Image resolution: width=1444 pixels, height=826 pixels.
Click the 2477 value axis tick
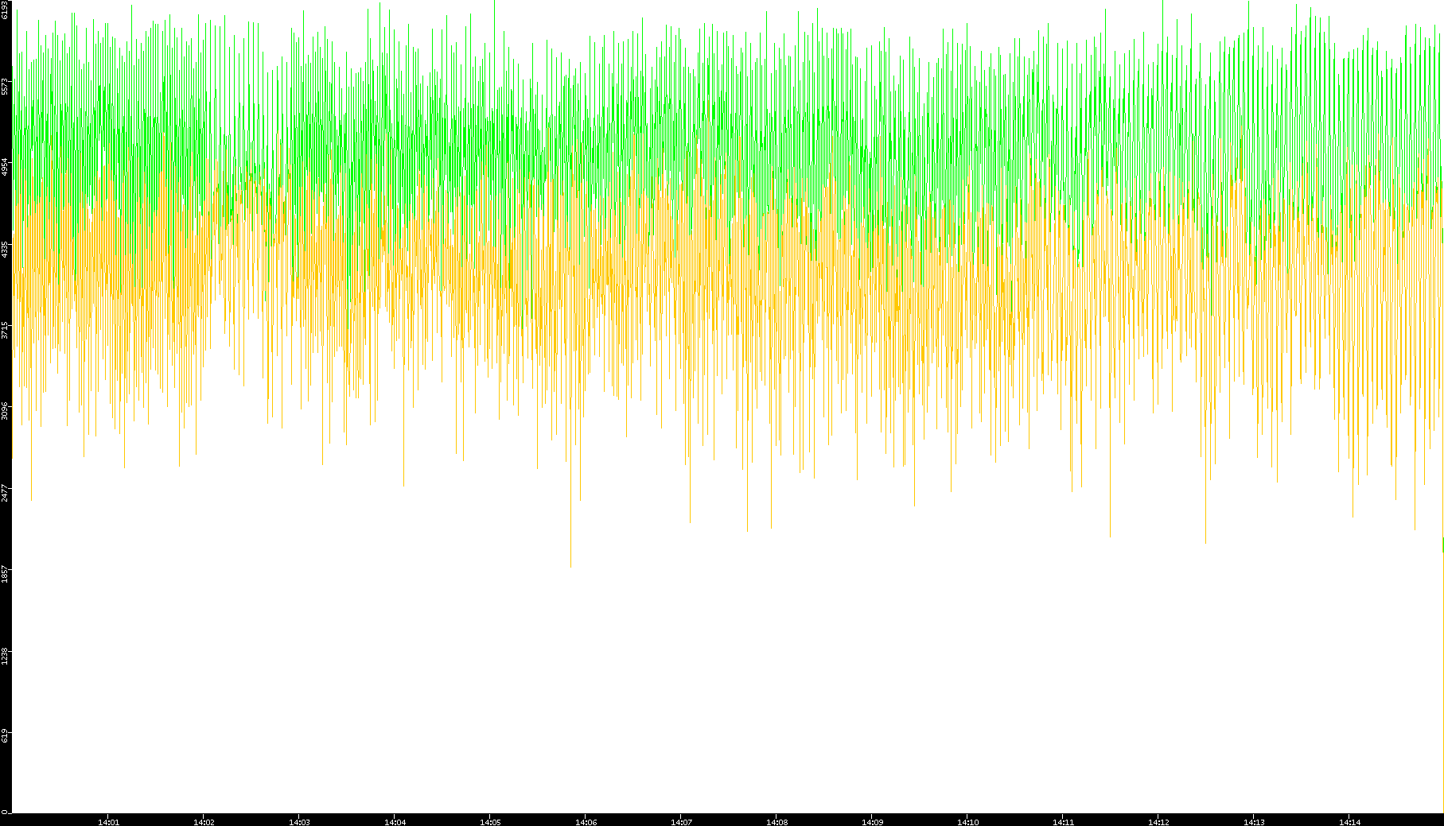pyautogui.click(x=6, y=492)
